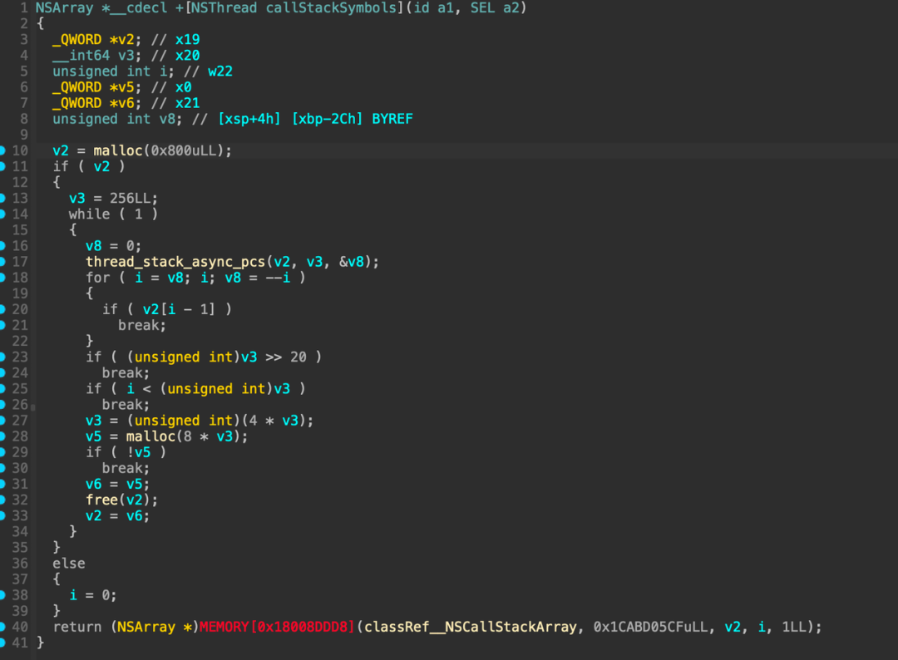Click breakpoint marker beside line 20
898x660 pixels.
pos(2,309)
